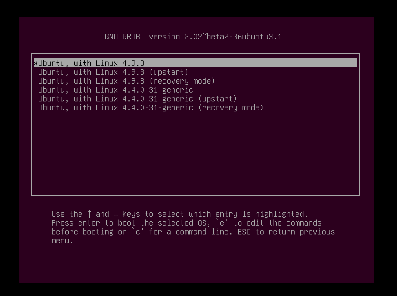Click the final word menu. in help text
This screenshot has height=296, width=397.
[x=62, y=241]
